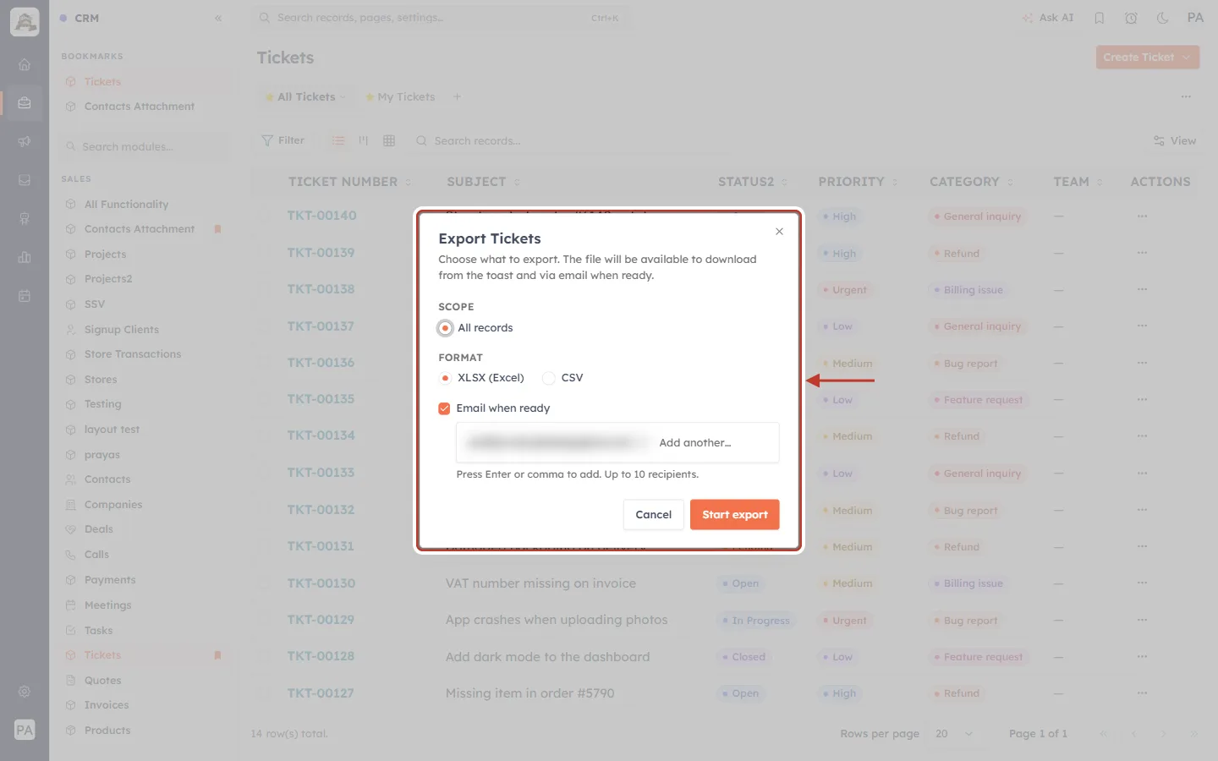Open Ask AI assistant
The height and width of the screenshot is (761, 1218).
point(1047,18)
